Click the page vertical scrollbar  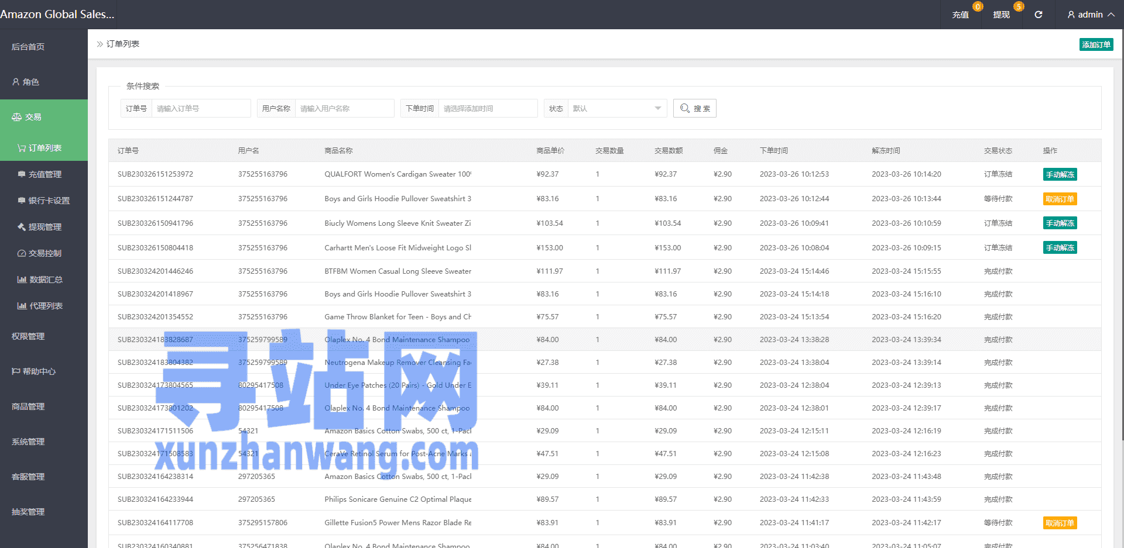coord(1122,234)
